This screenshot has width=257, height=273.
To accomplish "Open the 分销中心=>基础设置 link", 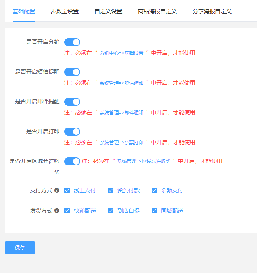I will click(x=121, y=53).
